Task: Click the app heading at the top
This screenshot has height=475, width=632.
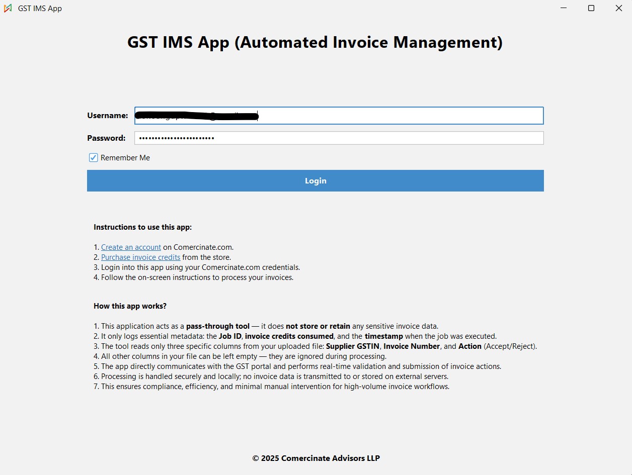Action: [315, 42]
